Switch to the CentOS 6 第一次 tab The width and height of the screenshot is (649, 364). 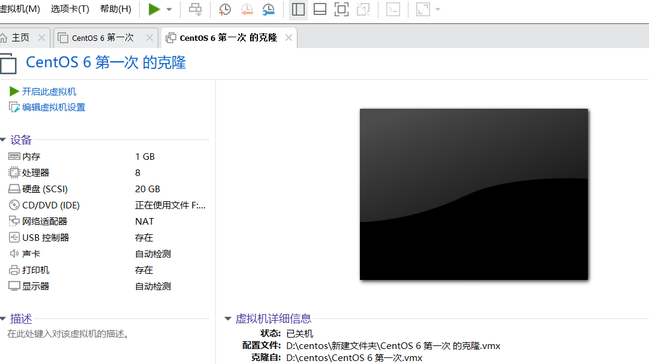point(103,38)
